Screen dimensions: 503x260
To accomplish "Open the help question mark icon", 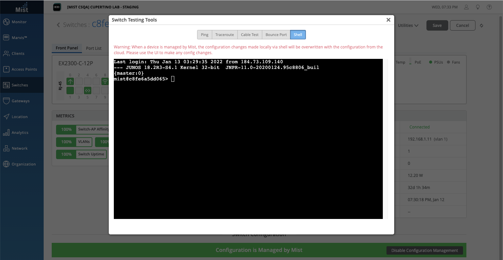I will (x=489, y=7).
